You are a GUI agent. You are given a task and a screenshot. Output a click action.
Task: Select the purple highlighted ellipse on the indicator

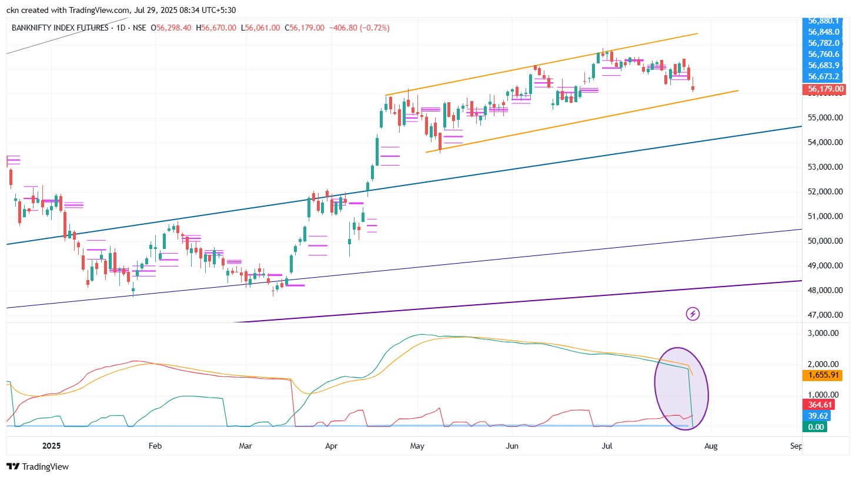click(681, 388)
